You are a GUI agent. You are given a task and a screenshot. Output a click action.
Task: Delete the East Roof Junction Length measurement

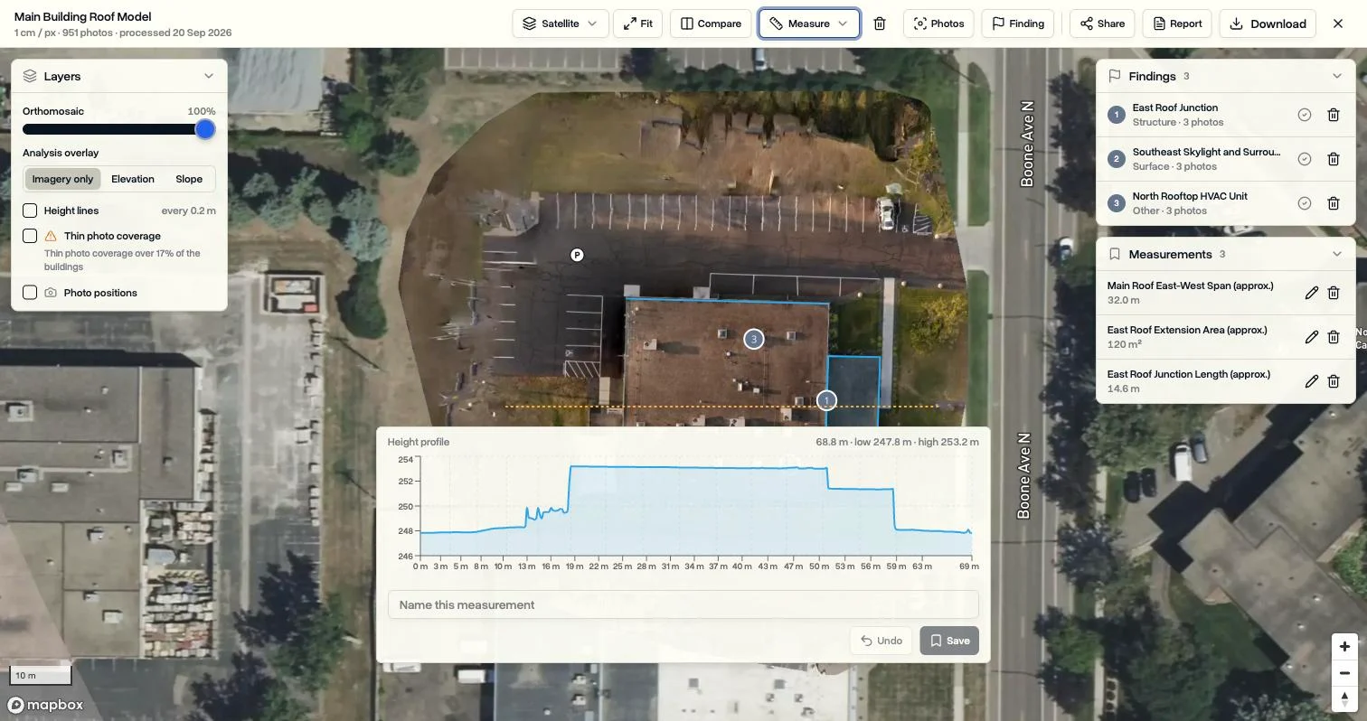1333,381
